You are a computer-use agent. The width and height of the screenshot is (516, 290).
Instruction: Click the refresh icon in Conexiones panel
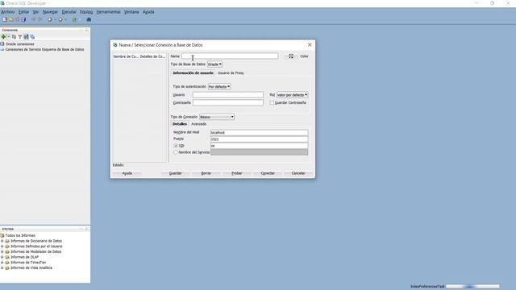tap(14, 37)
